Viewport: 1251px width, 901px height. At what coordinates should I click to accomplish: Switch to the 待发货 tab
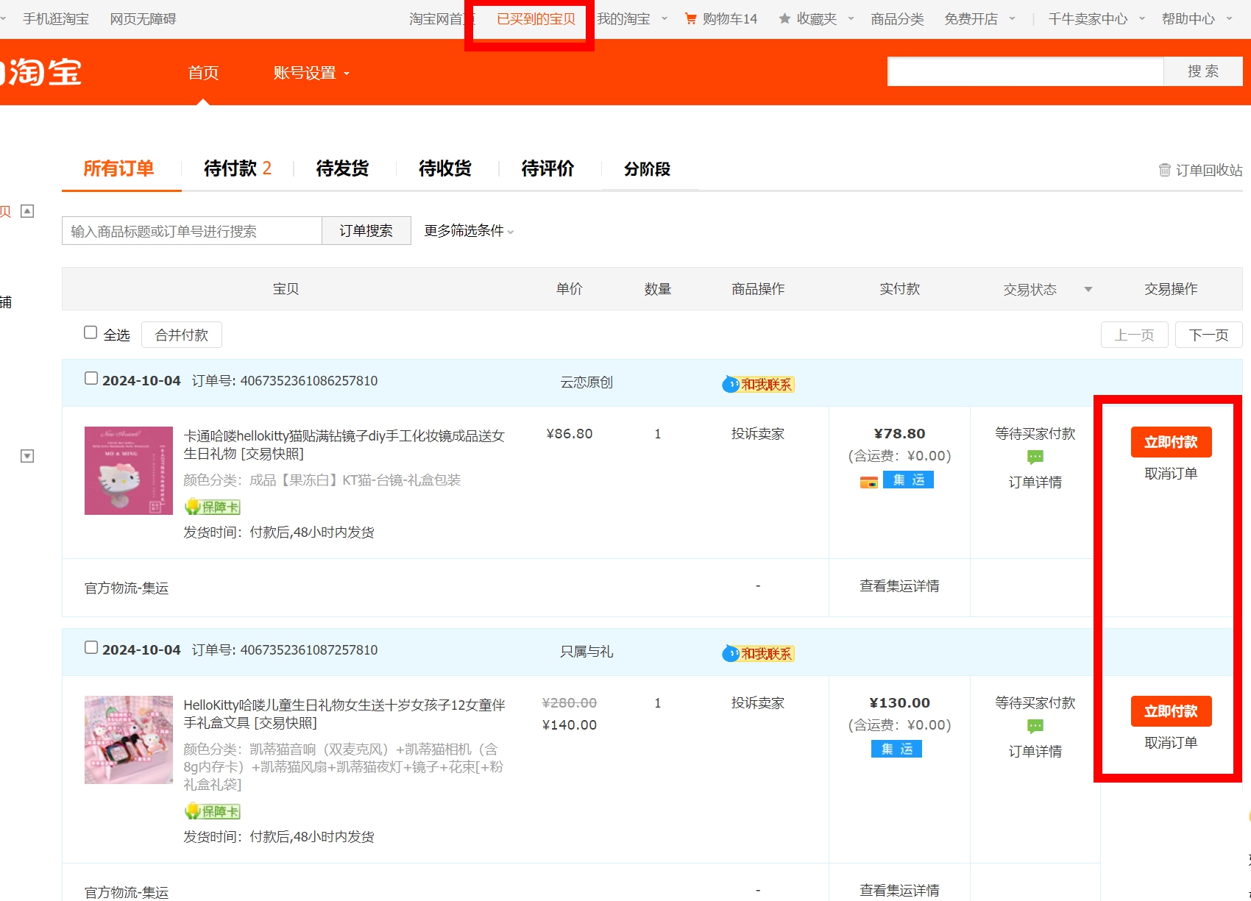[342, 168]
